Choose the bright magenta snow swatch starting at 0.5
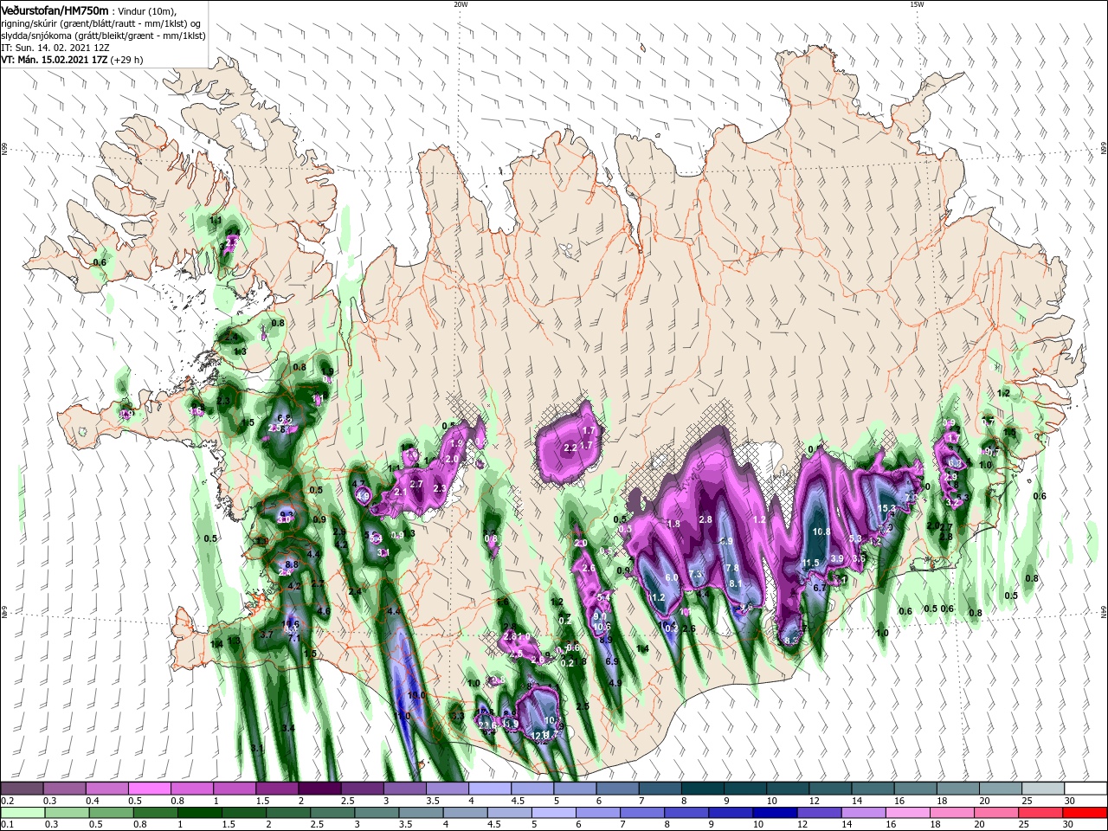 (x=151, y=789)
